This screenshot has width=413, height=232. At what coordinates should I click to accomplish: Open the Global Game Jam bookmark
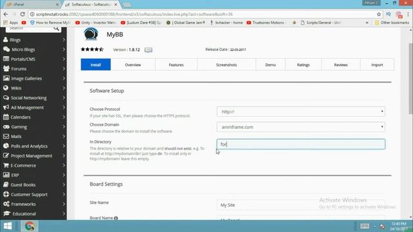tap(185, 23)
